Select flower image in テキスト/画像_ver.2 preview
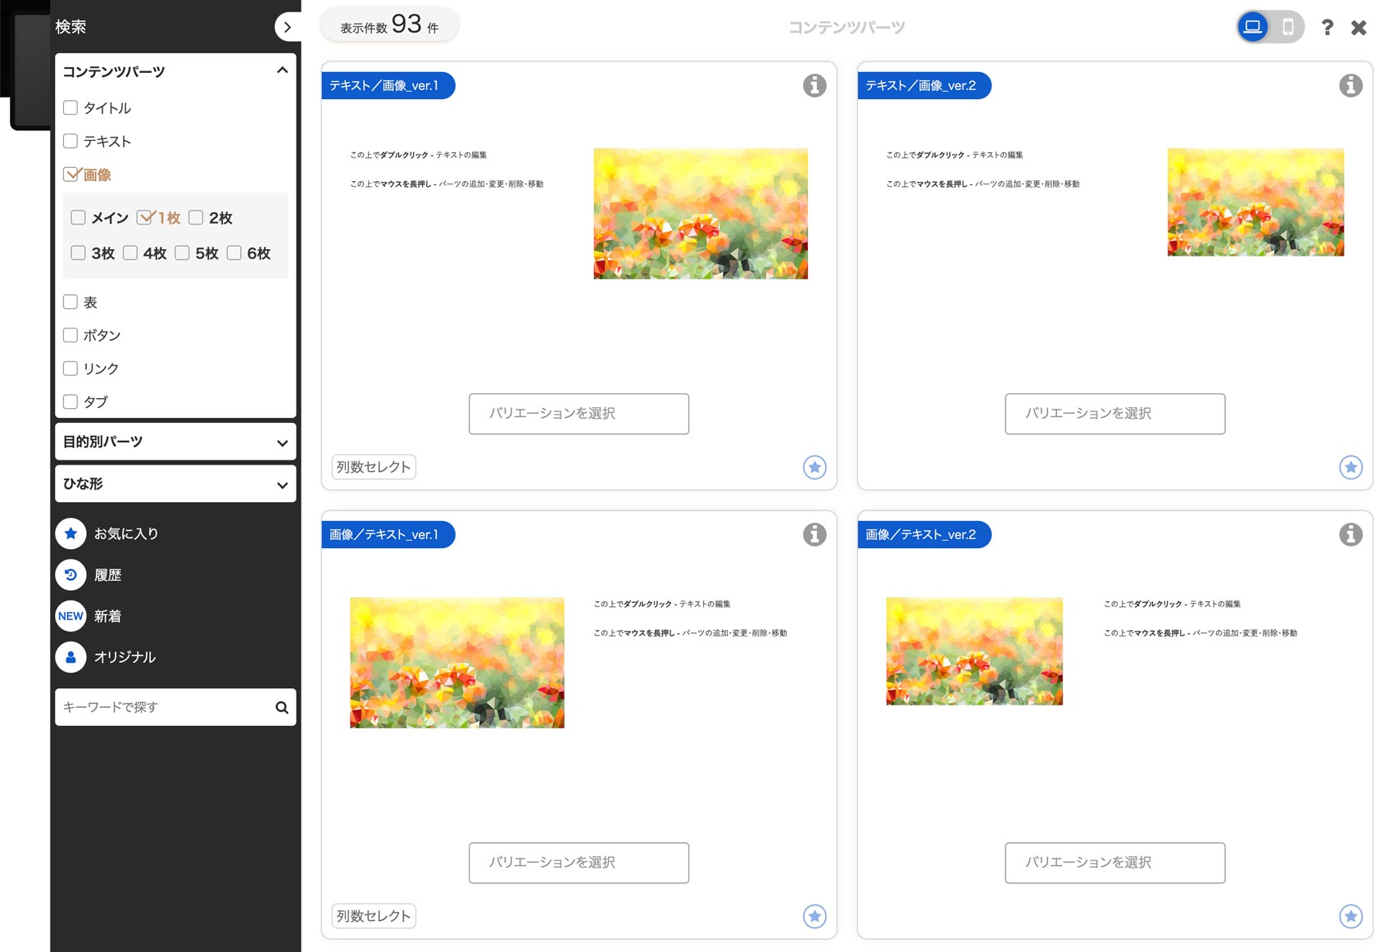This screenshot has width=1393, height=952. point(1255,202)
